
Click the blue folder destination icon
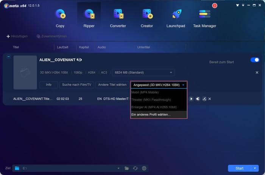(x=17, y=168)
